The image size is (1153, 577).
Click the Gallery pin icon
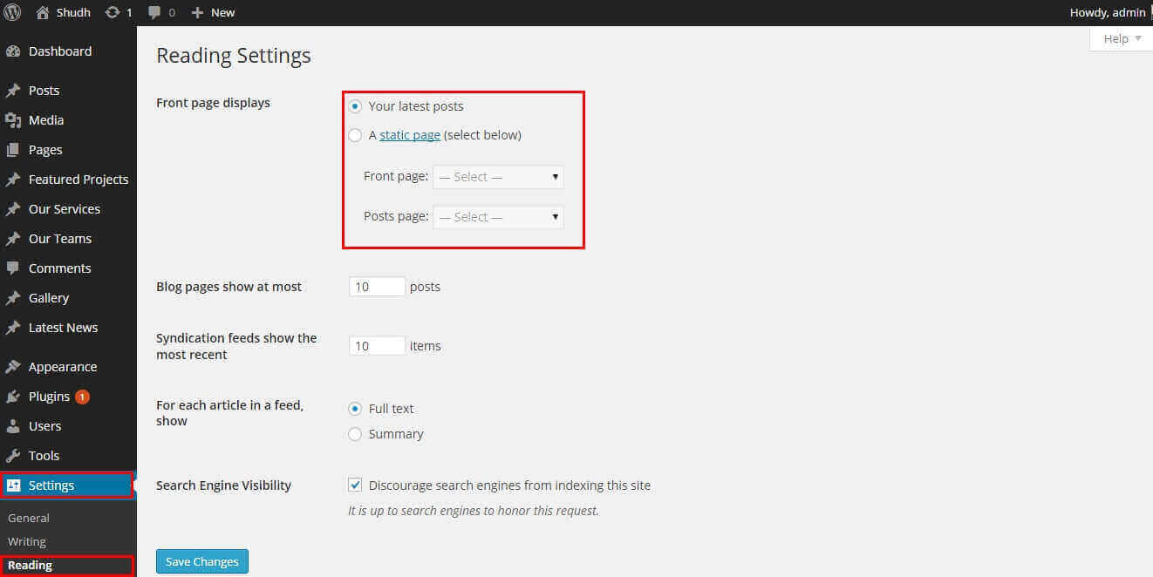pos(13,298)
